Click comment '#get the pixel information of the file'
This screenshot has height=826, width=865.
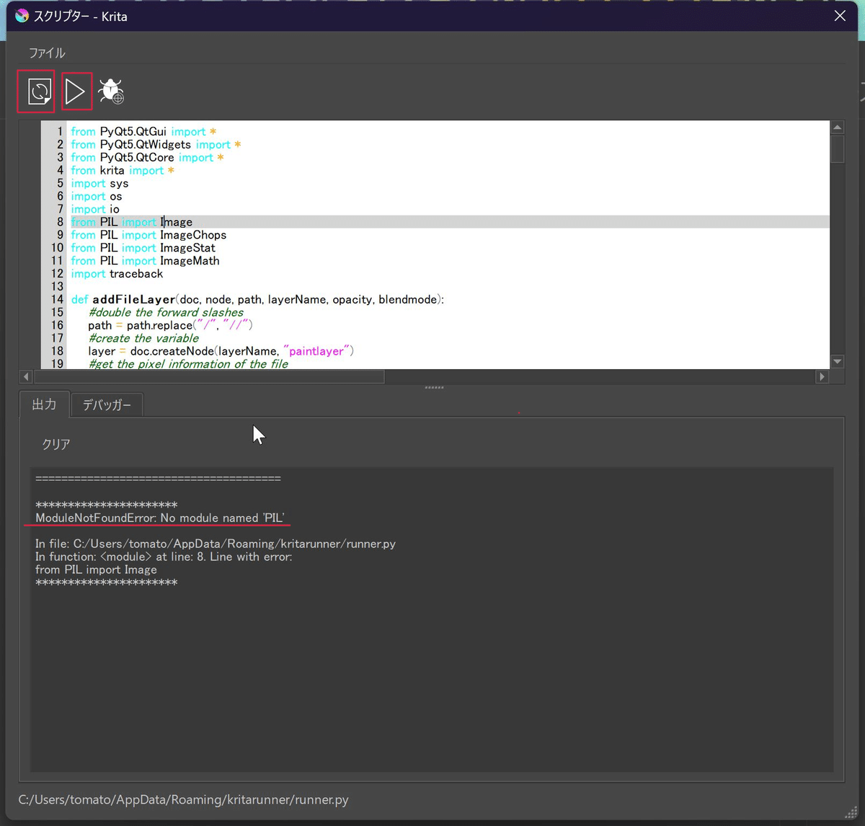click(x=188, y=364)
